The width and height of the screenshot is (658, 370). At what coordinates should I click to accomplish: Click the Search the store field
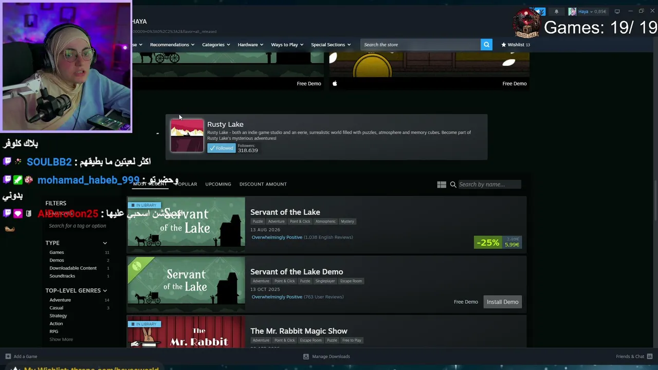(x=421, y=45)
